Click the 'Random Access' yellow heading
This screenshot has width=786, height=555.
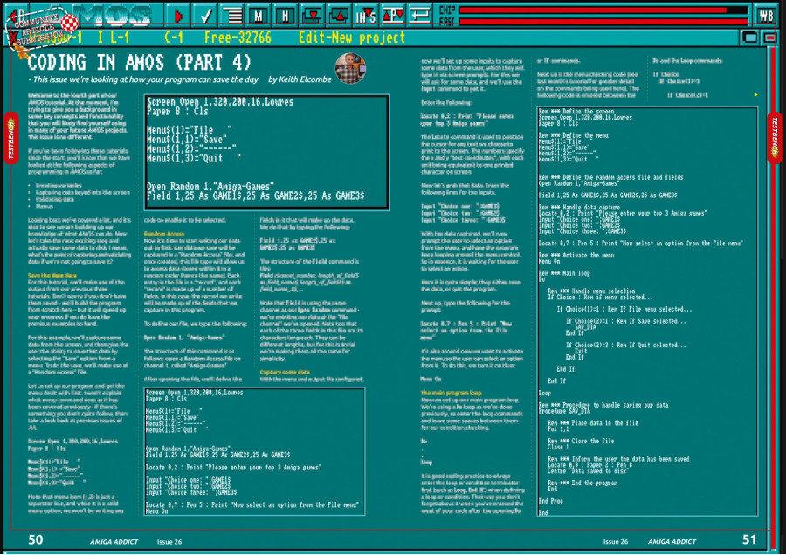(164, 234)
